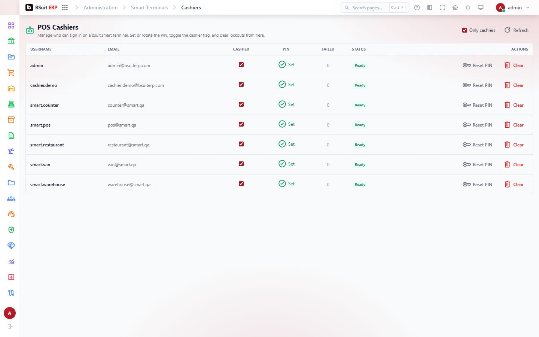This screenshot has width=539, height=337.
Task: Open the analytics chart sidebar icon
Action: pos(11,261)
